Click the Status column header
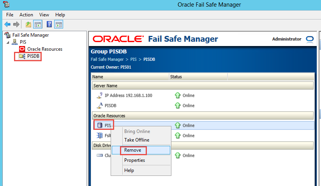This screenshot has height=186, width=321. (x=176, y=77)
